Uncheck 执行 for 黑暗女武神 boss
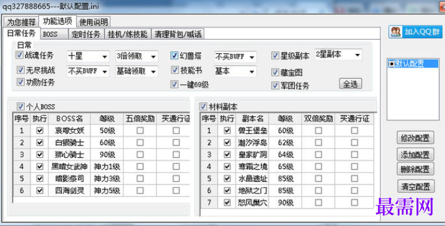Image resolution: width=445 pixels, height=226 pixels. pyautogui.click(x=40, y=167)
